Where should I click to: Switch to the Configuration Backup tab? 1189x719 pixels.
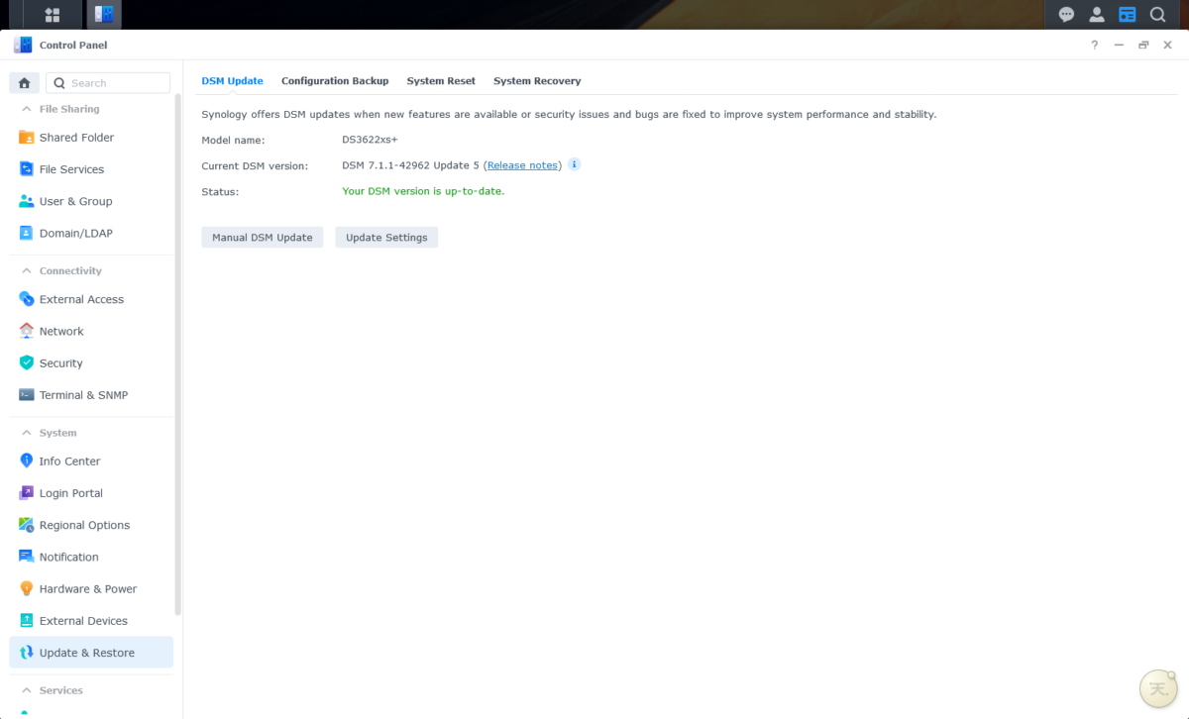[334, 80]
